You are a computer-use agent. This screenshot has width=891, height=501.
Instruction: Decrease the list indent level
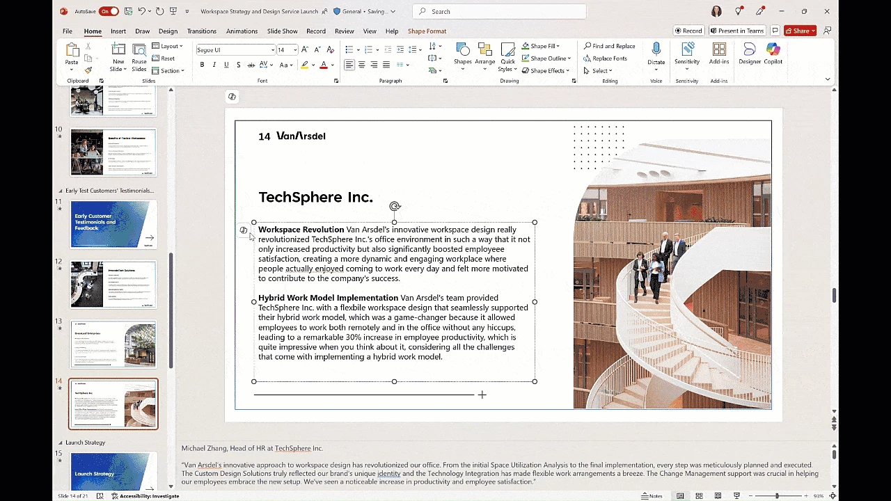(x=388, y=49)
